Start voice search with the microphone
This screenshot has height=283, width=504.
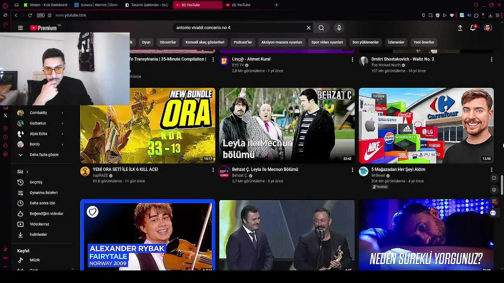339,28
